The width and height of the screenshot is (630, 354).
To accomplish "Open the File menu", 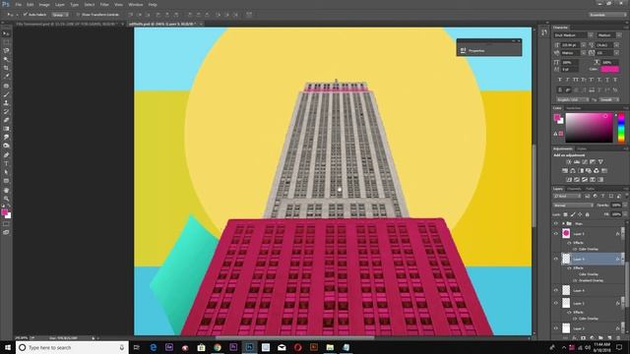I will click(18, 5).
